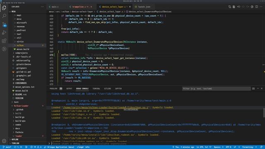Open meson_options.txt file
This screenshot has height=149, width=265.
(27, 87)
